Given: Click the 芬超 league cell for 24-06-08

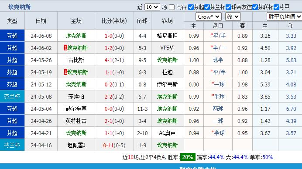Looking at the screenshot, I should pyautogui.click(x=12, y=36).
